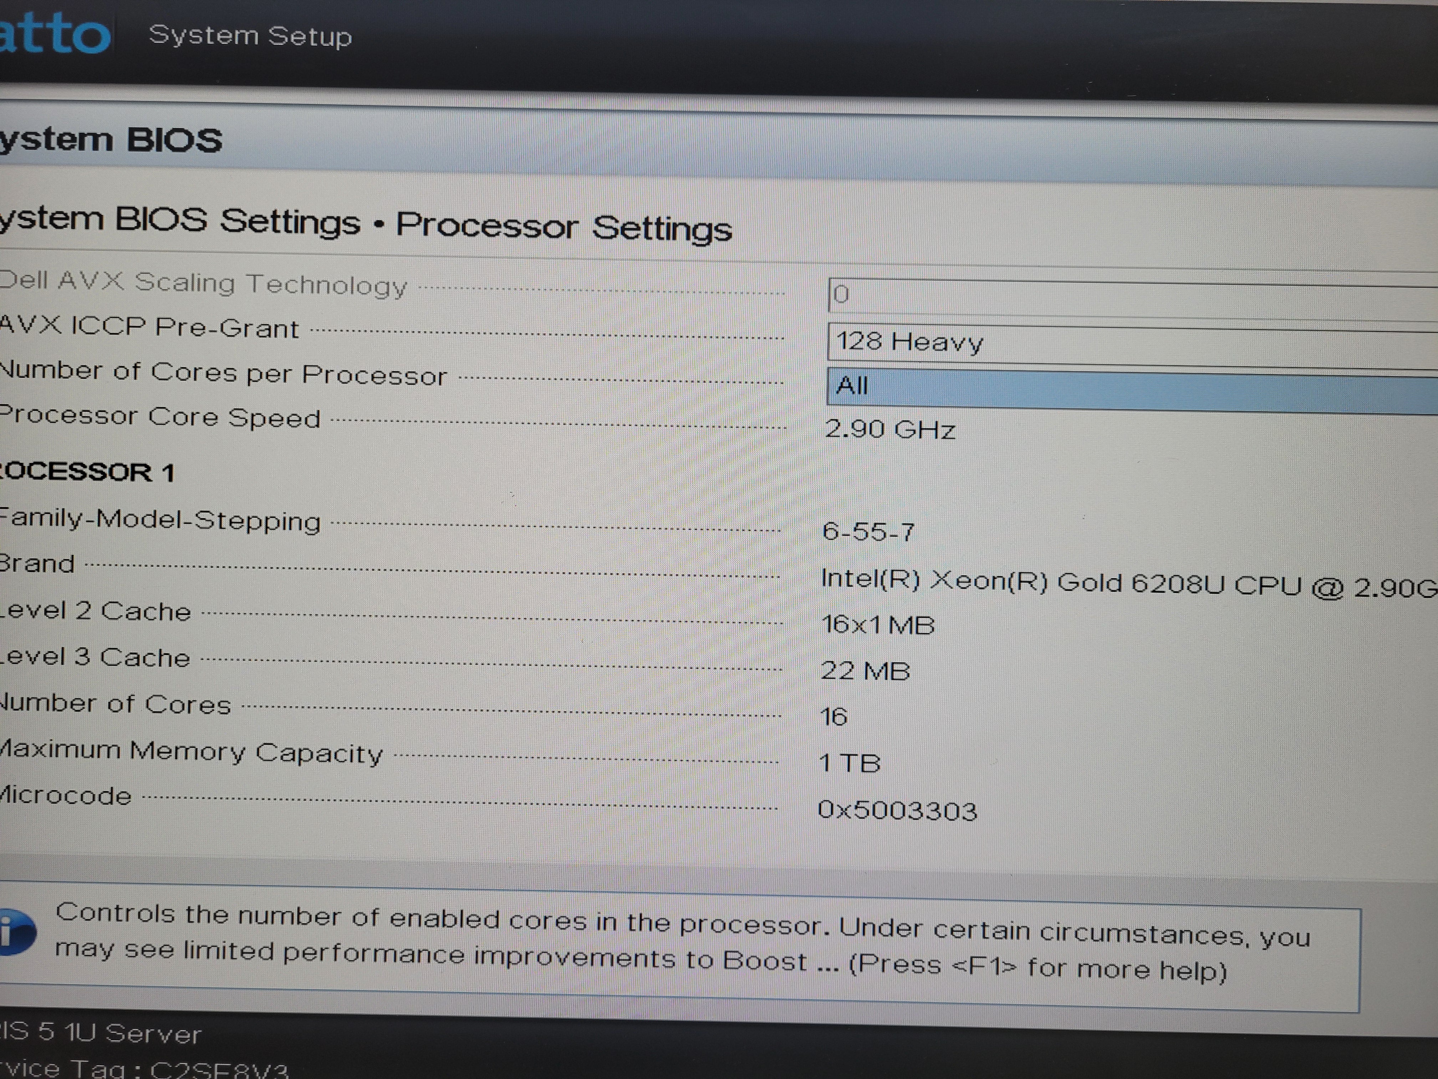Image resolution: width=1438 pixels, height=1079 pixels.
Task: Click the 0x5003303 microcode value
Action: pos(897,810)
